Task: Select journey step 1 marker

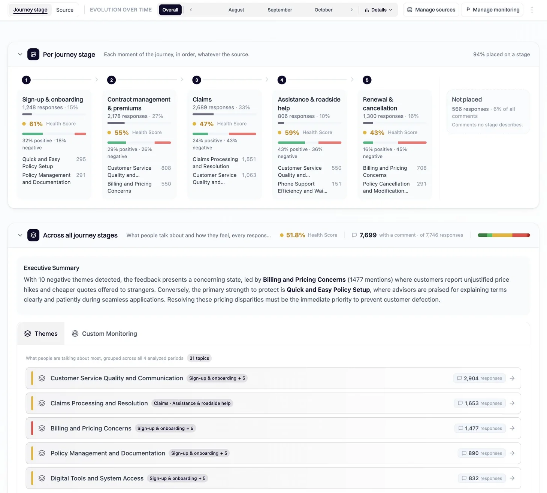Action: click(26, 80)
